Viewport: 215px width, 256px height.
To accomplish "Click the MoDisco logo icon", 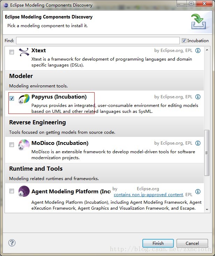I will tap(24, 145).
